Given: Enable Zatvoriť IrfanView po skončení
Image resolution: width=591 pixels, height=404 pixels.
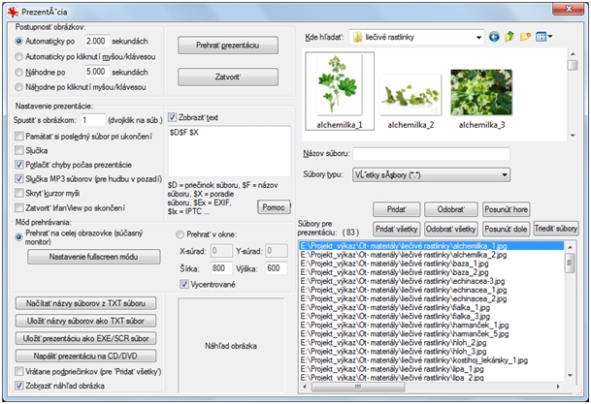Looking at the screenshot, I should (x=18, y=207).
